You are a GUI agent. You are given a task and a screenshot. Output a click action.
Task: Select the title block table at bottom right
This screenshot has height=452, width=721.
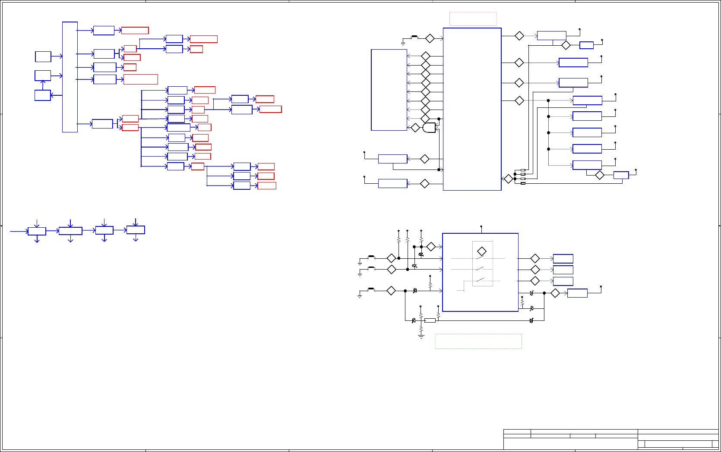[611, 439]
